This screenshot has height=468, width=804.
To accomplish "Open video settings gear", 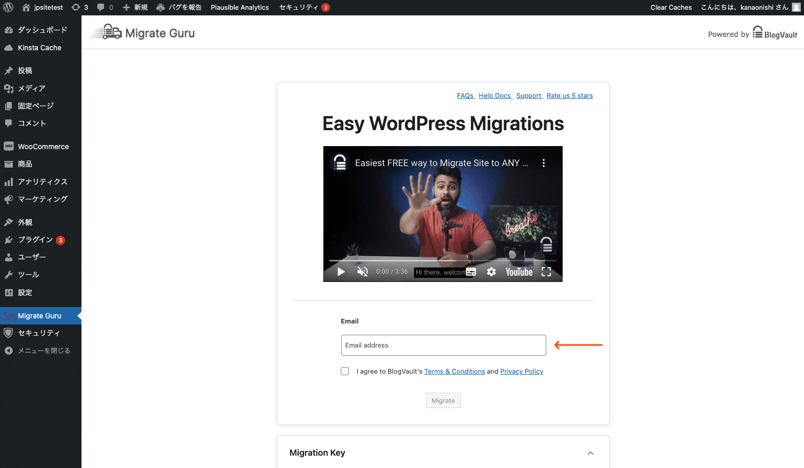I will (491, 272).
